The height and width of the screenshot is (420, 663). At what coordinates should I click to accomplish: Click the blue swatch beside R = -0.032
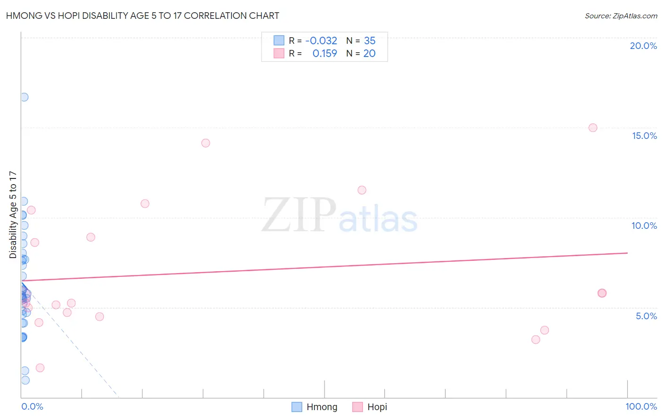click(279, 40)
